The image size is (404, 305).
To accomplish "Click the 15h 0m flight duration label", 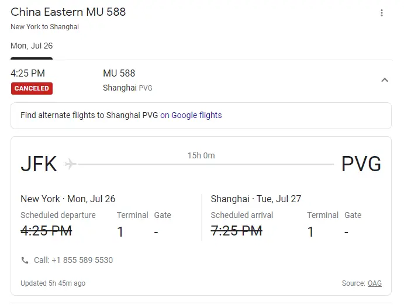I will (x=201, y=155).
